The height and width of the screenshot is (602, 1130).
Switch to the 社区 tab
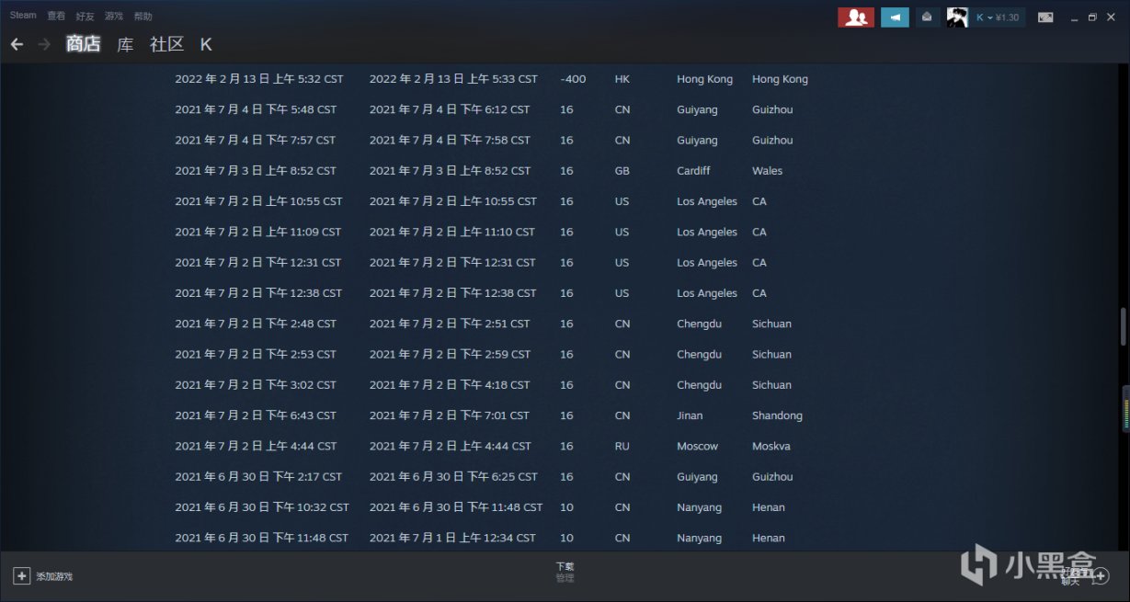point(166,44)
